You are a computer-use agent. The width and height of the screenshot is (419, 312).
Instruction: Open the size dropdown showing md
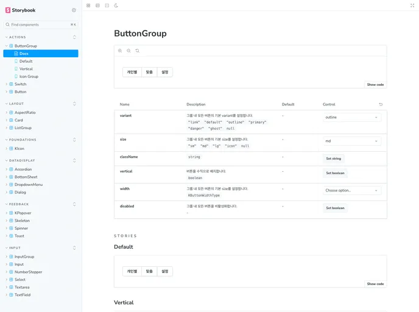click(352, 141)
